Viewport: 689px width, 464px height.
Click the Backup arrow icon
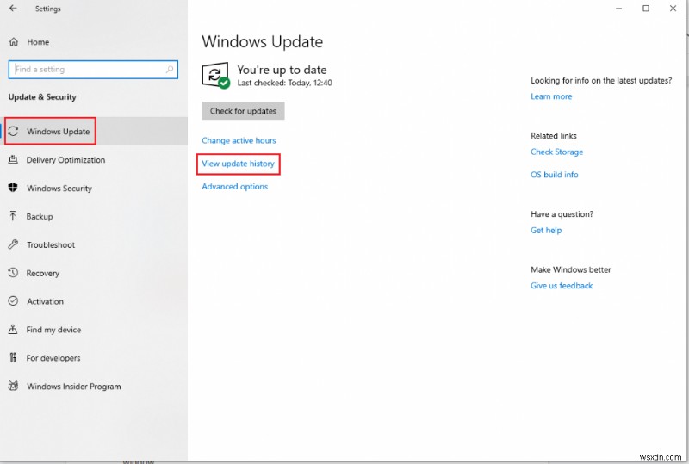pyautogui.click(x=13, y=216)
